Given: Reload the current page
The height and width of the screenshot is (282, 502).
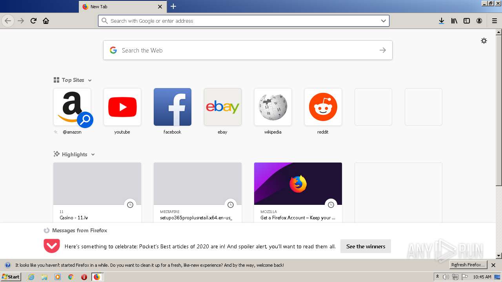Looking at the screenshot, I should click(x=33, y=21).
